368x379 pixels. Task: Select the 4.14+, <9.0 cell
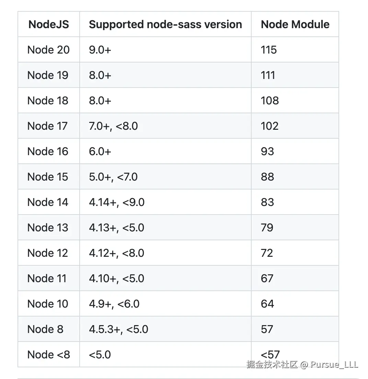117,202
